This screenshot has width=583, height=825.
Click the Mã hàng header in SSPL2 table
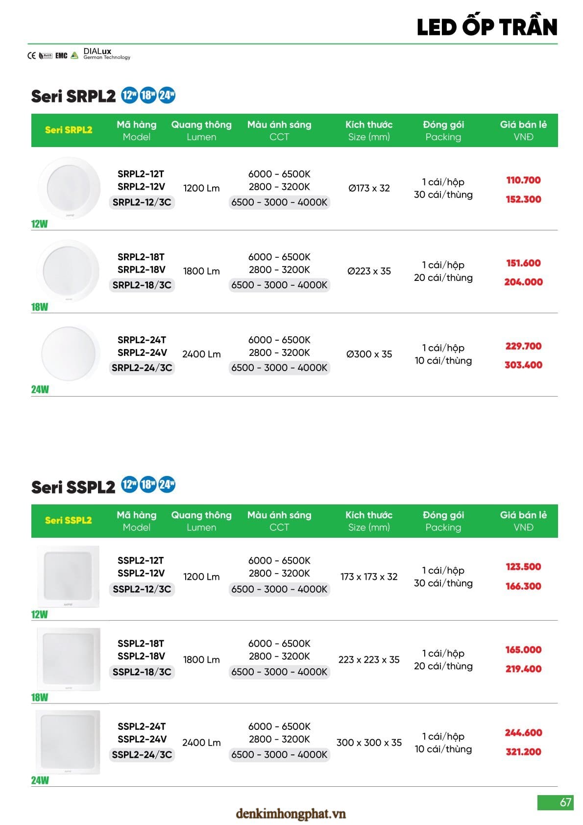136,521
